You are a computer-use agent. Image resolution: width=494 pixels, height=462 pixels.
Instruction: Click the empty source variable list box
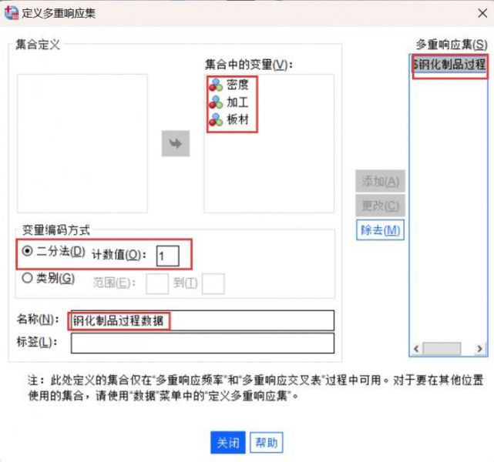click(82, 143)
